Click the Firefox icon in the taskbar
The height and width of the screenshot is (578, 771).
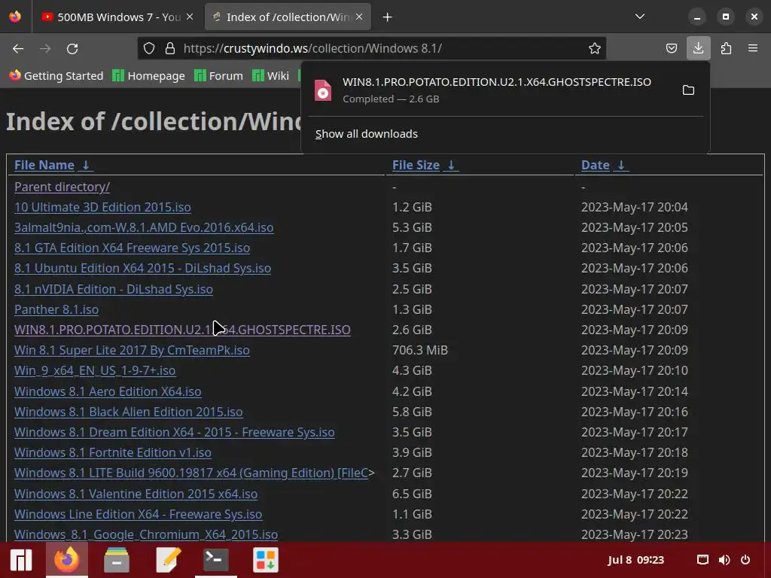click(66, 560)
